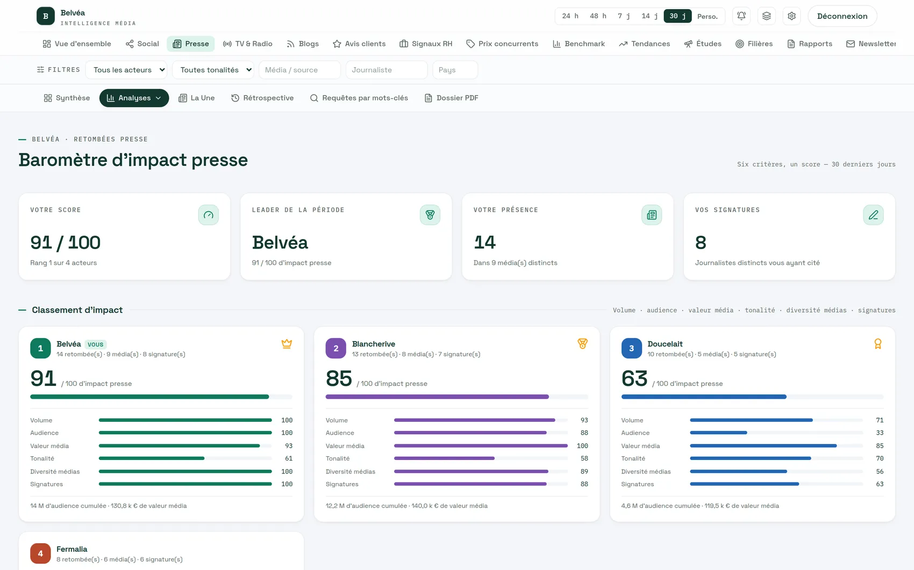Viewport: 914px width, 570px height.
Task: Click medal icon in Leader de la période card
Action: click(430, 215)
